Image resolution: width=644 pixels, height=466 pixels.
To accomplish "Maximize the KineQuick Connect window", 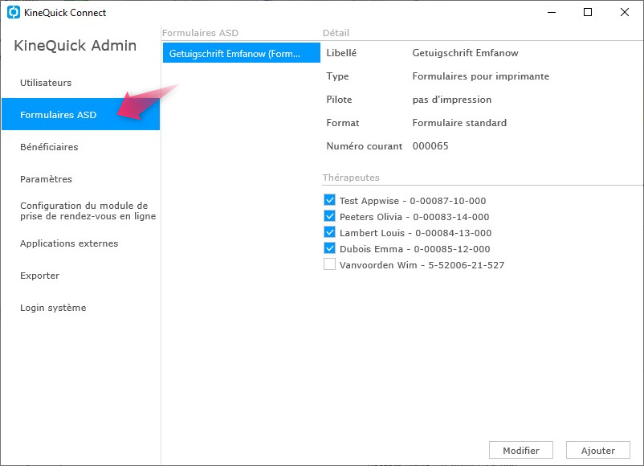I will coord(588,12).
